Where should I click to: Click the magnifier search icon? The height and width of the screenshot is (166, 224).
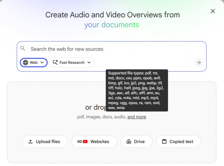point(23,49)
